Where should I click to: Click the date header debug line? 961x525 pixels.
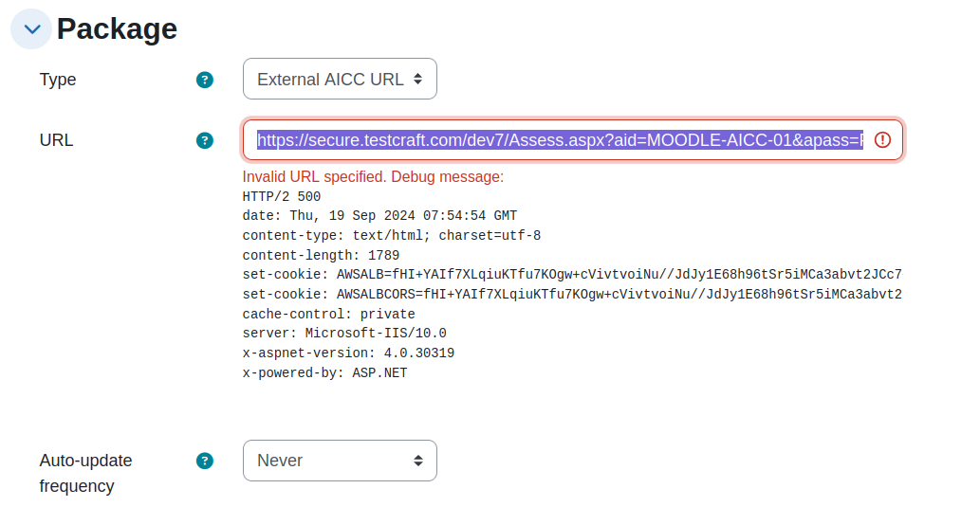click(x=379, y=216)
